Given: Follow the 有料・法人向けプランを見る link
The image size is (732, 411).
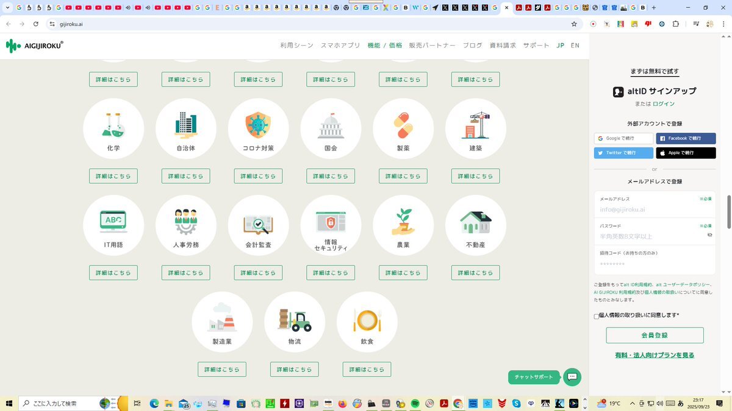Looking at the screenshot, I should click(x=655, y=355).
